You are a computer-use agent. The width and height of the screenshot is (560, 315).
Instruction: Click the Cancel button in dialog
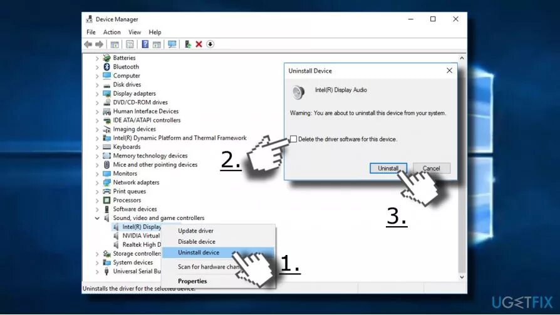tap(432, 168)
